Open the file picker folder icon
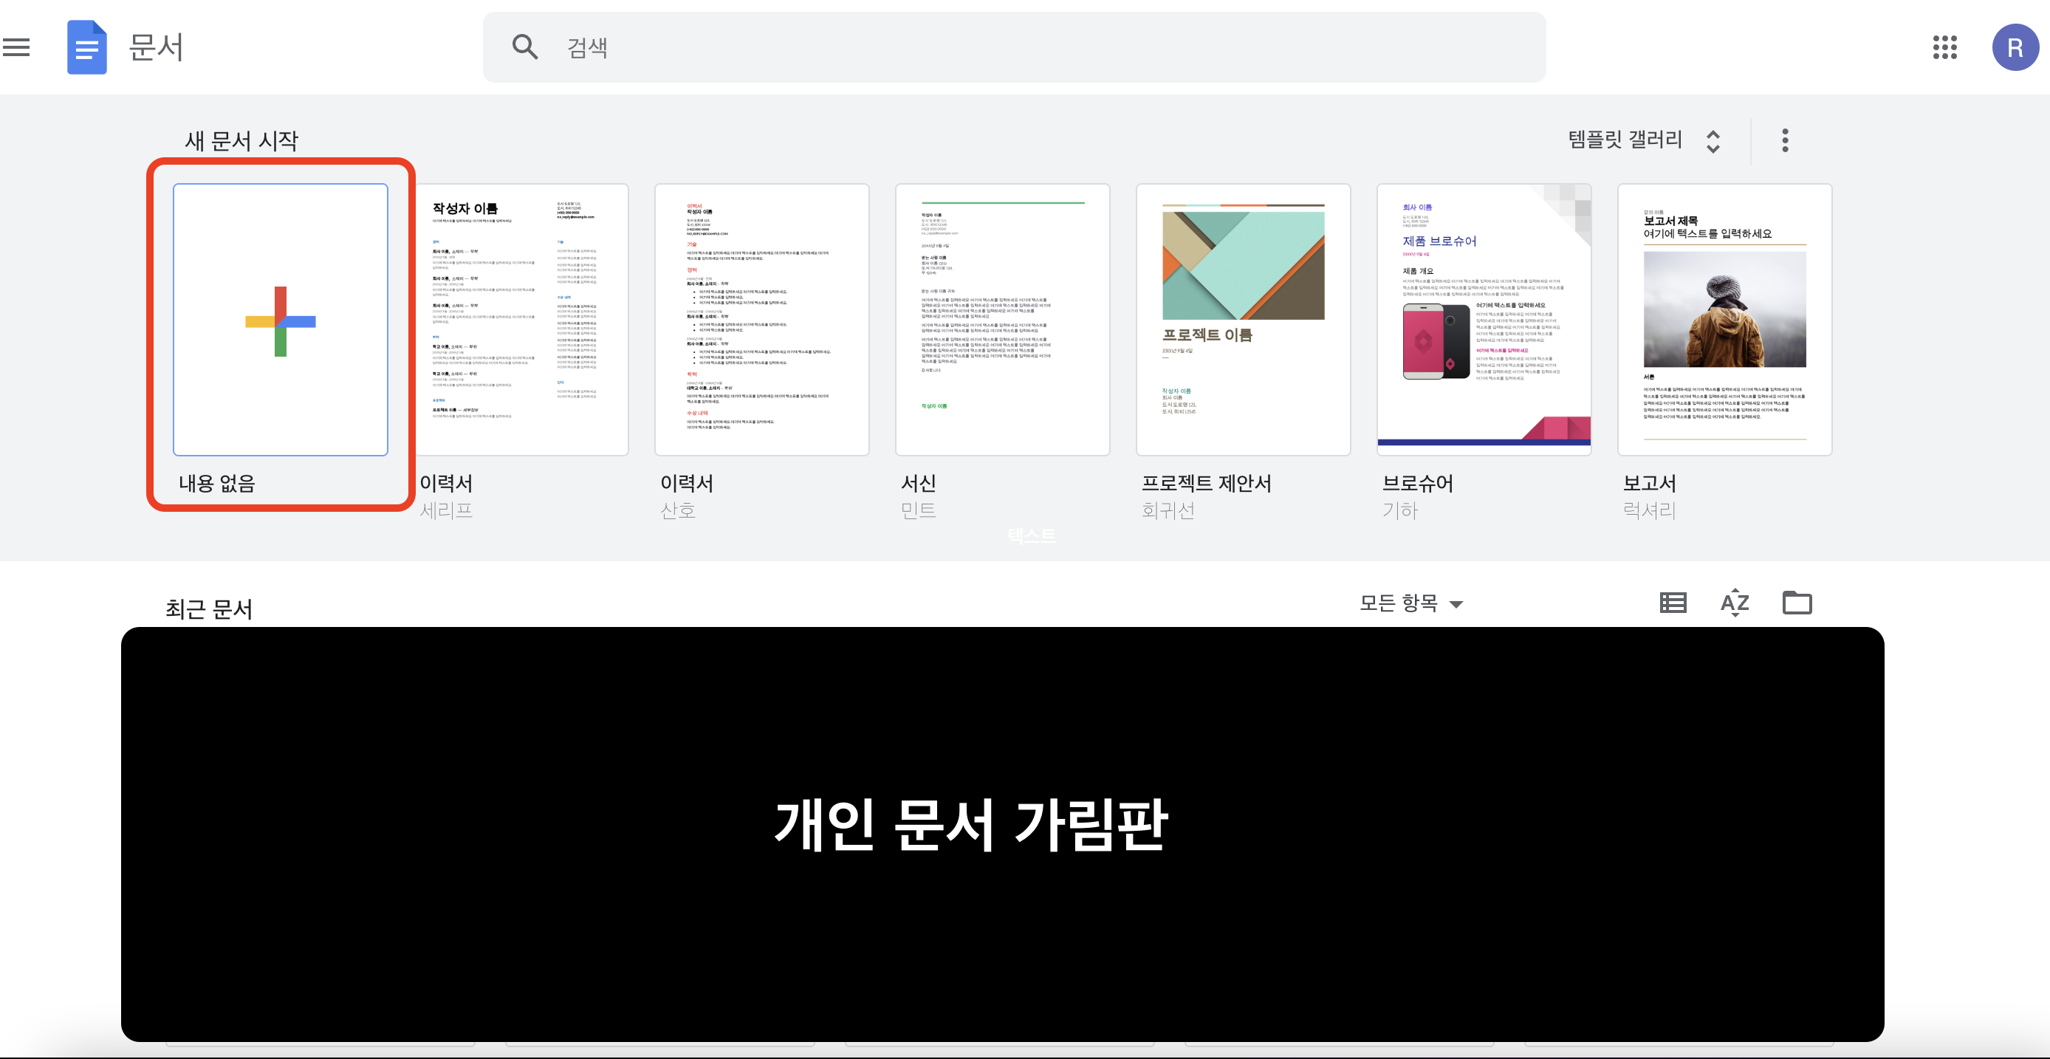2050x1059 pixels. pos(1797,603)
